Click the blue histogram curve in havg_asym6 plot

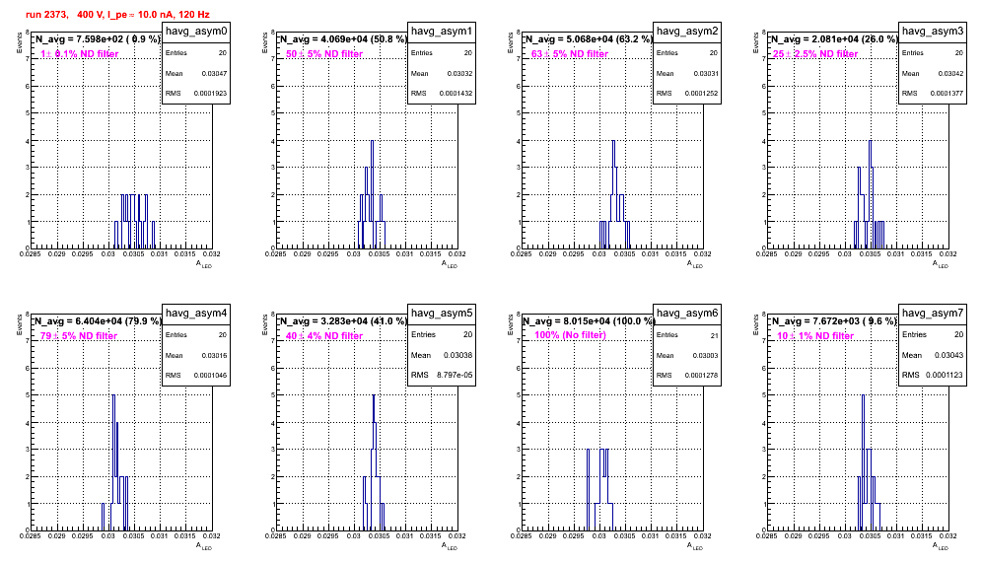pos(600,489)
